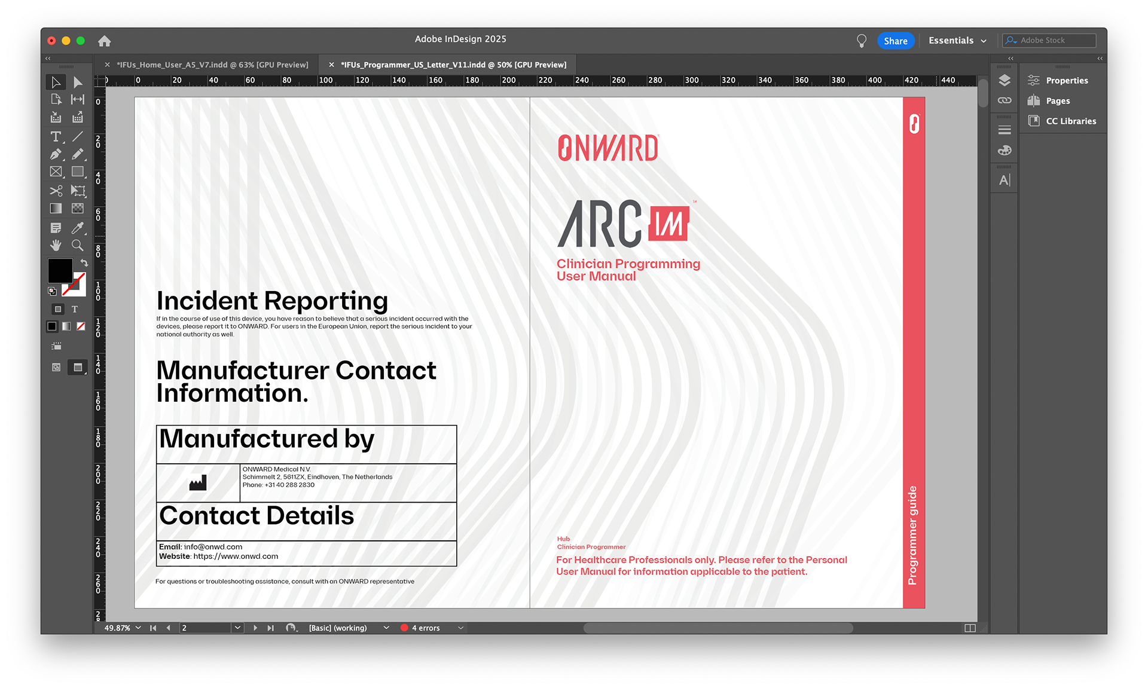Toggle formatting affects container

(x=58, y=309)
